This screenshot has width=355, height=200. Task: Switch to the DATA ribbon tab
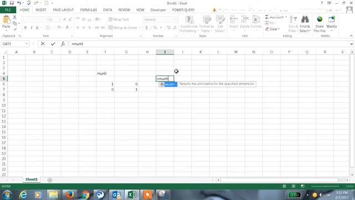[108, 10]
